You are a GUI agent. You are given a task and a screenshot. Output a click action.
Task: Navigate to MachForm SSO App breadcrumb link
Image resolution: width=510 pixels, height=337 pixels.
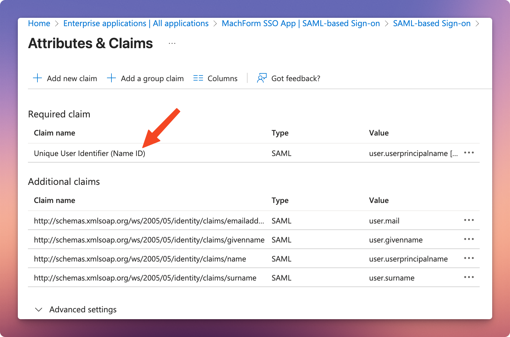tap(300, 23)
